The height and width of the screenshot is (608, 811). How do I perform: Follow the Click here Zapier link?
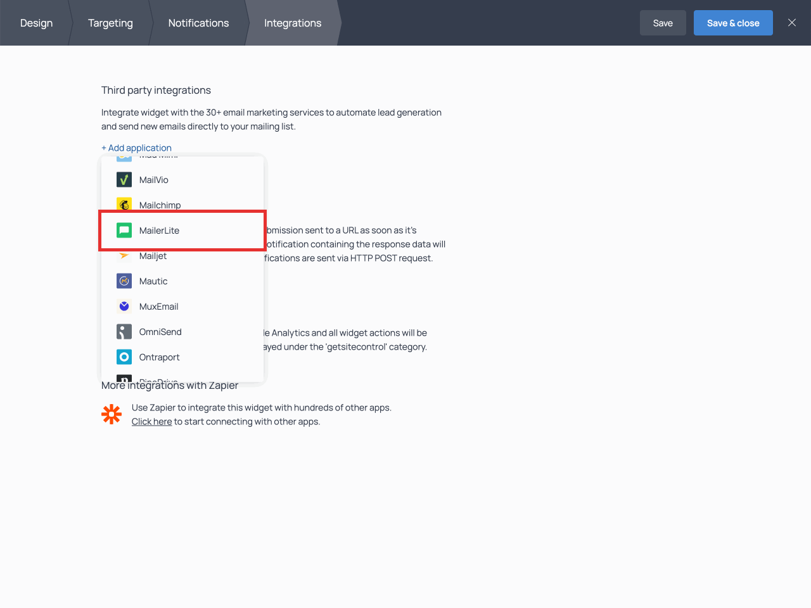(x=151, y=421)
